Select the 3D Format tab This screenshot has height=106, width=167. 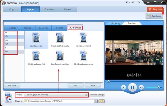(75, 28)
